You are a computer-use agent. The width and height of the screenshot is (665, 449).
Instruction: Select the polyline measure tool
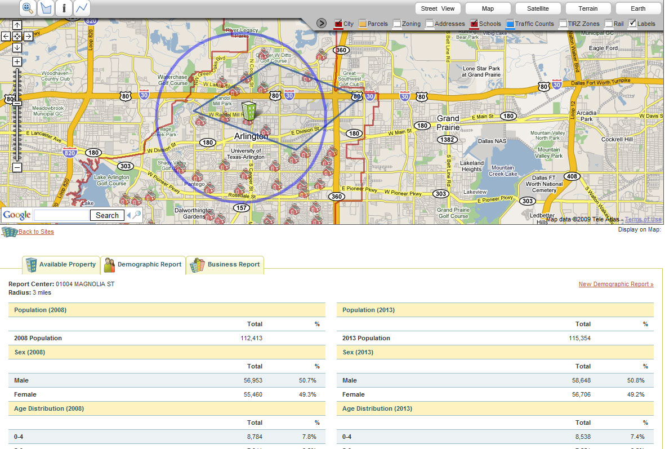(x=82, y=8)
